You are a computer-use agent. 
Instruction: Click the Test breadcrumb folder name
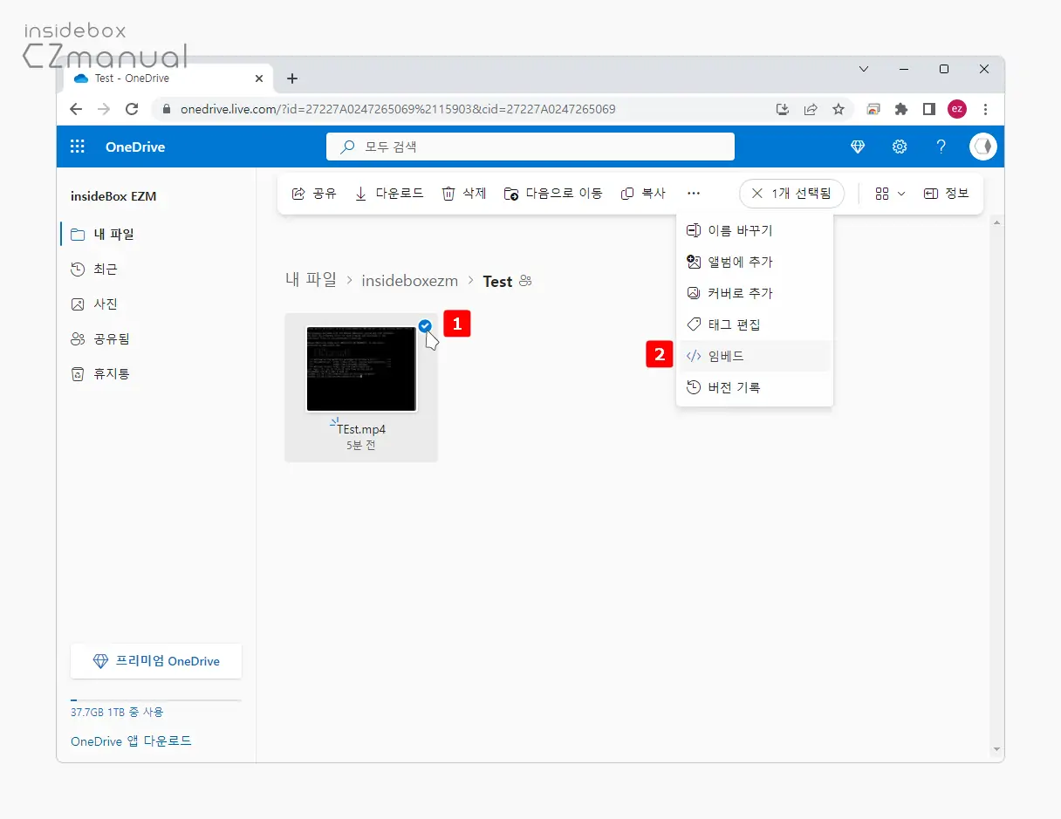(497, 281)
